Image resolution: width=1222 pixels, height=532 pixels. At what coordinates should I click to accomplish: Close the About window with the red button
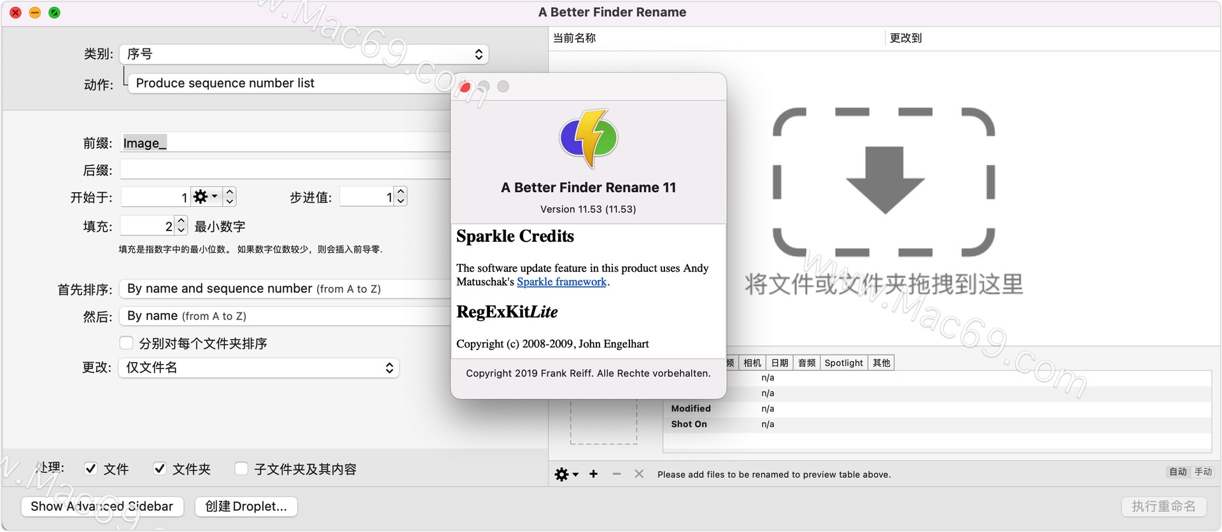coord(465,87)
